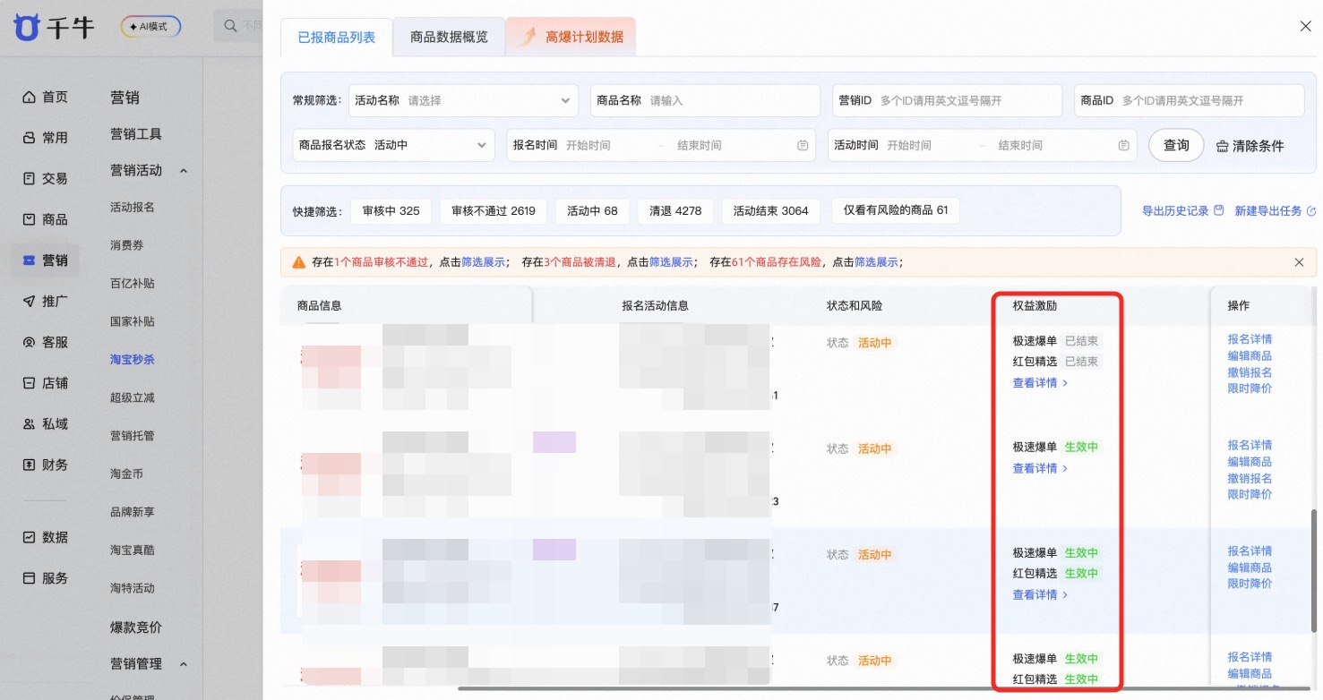Click 编辑商品 in second row
Viewport: 1323px width, 700px height.
1250,462
